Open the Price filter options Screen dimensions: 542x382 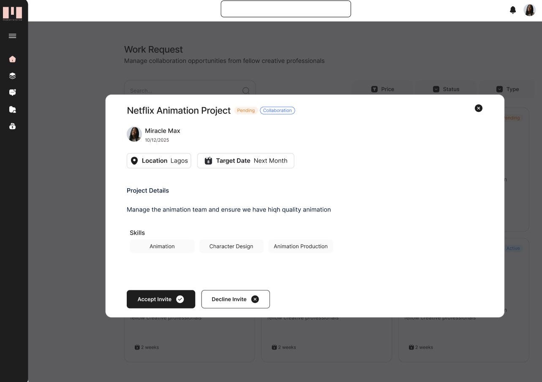(382, 89)
